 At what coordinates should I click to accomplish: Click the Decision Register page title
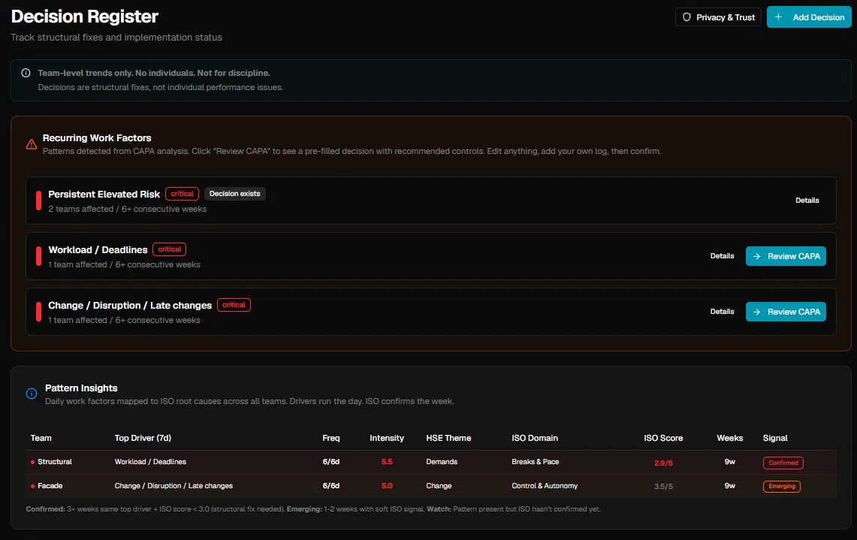click(x=85, y=17)
